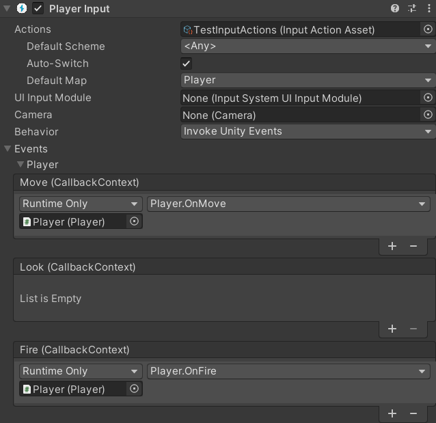Open the Default Map dropdown

click(x=308, y=81)
